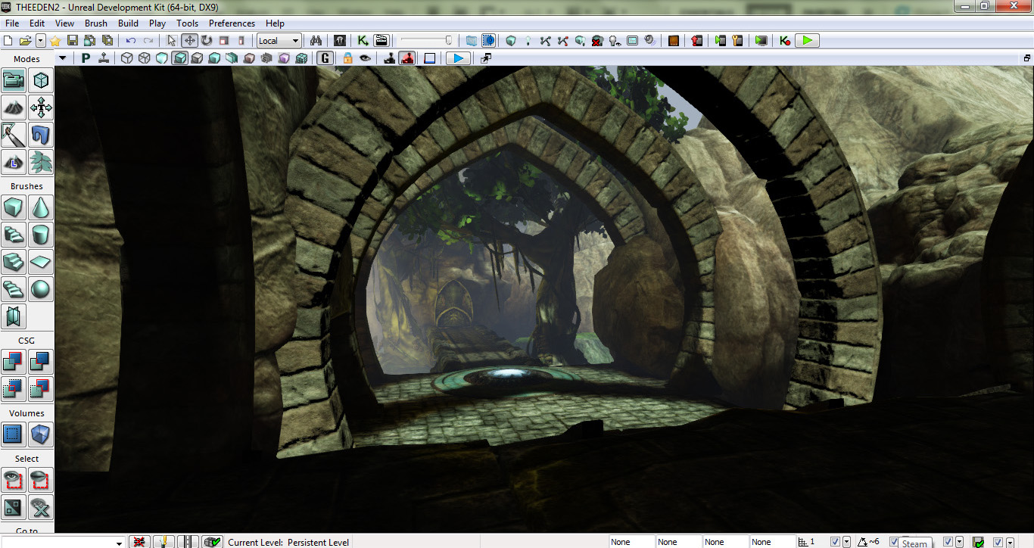This screenshot has width=1034, height=548.
Task: Open the Build menu
Action: (129, 23)
